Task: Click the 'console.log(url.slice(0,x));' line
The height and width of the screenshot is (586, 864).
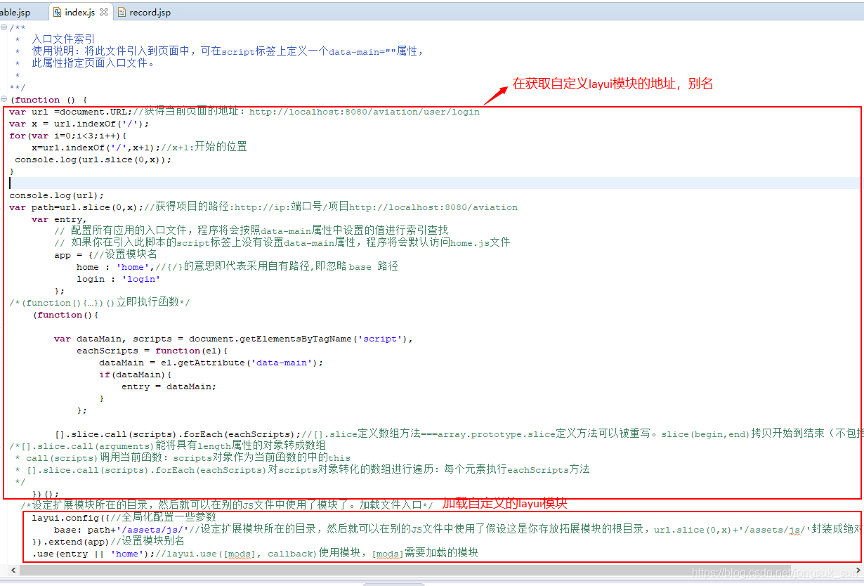Action: click(93, 159)
